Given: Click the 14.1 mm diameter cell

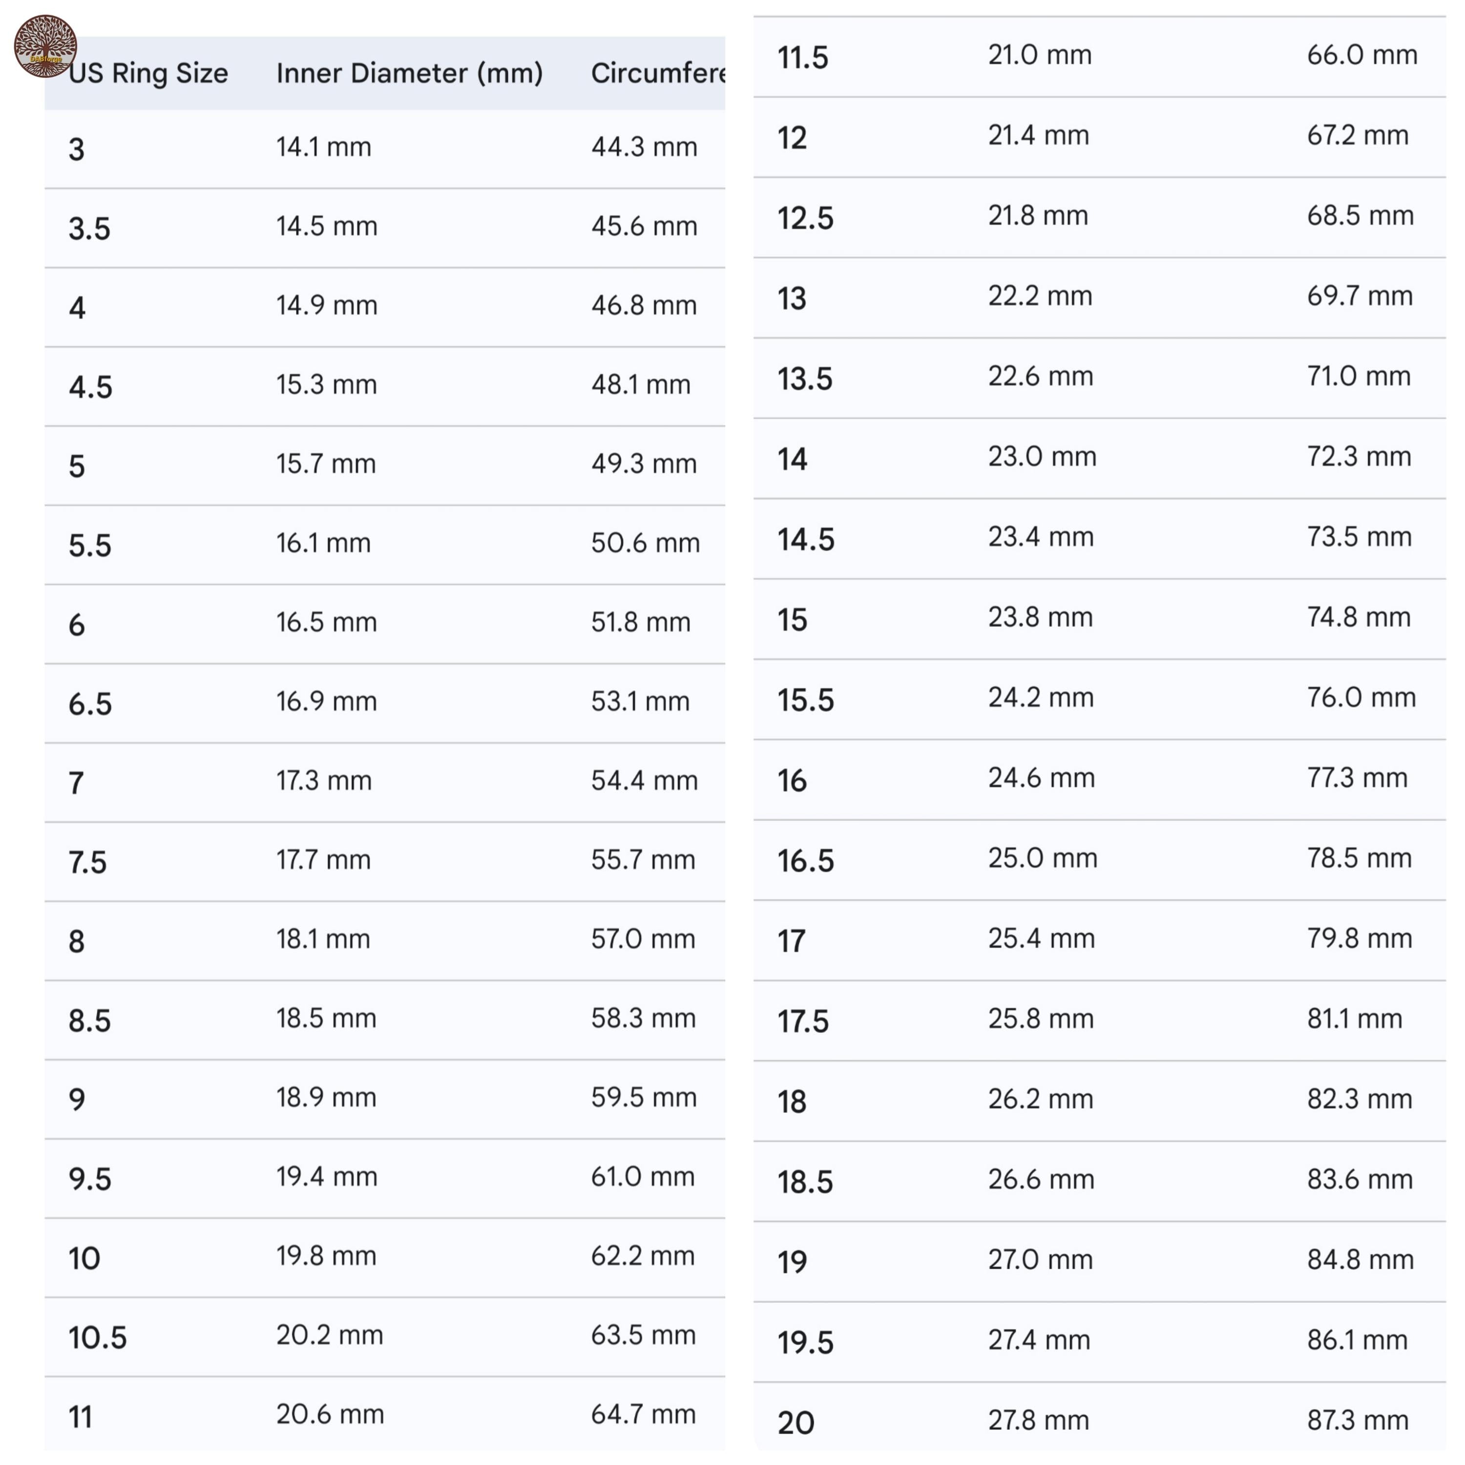Looking at the screenshot, I should click(323, 147).
